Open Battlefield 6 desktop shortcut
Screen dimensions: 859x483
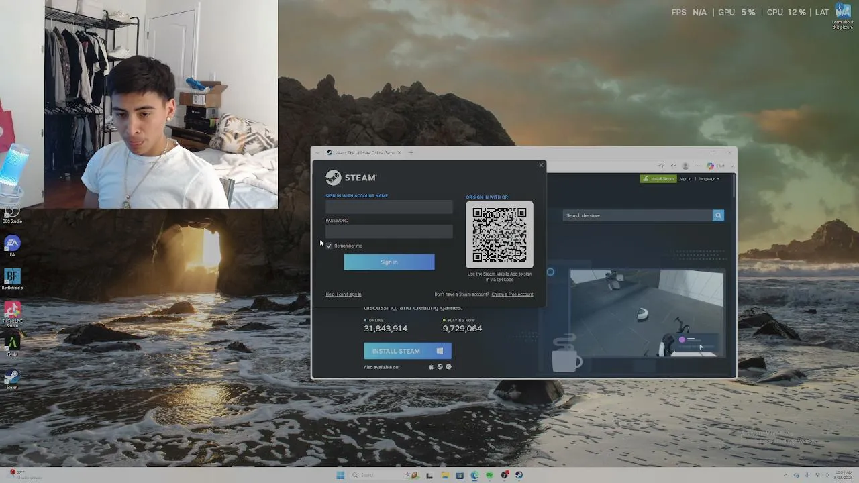pos(12,279)
